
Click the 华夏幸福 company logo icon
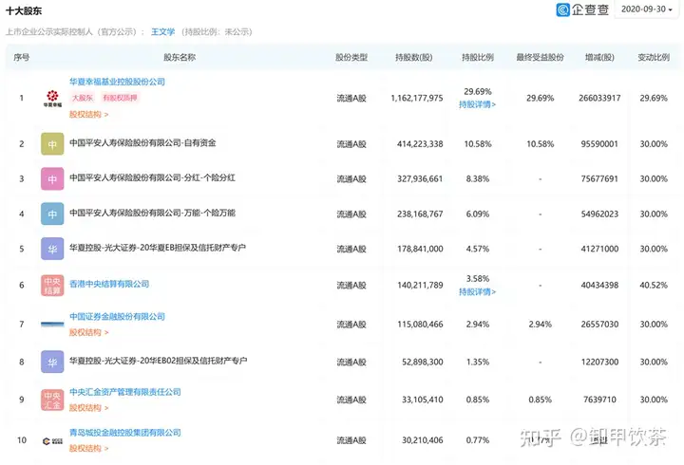(x=52, y=99)
